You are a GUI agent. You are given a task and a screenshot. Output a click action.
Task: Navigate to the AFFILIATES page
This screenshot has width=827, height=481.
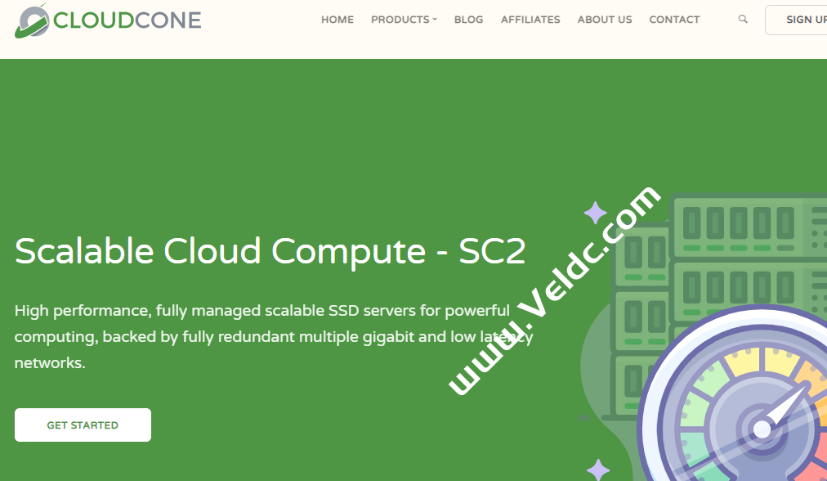click(x=530, y=19)
